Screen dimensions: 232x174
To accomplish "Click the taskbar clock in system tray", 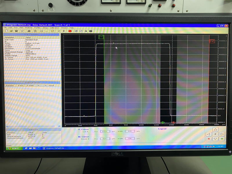I will click(220, 146).
